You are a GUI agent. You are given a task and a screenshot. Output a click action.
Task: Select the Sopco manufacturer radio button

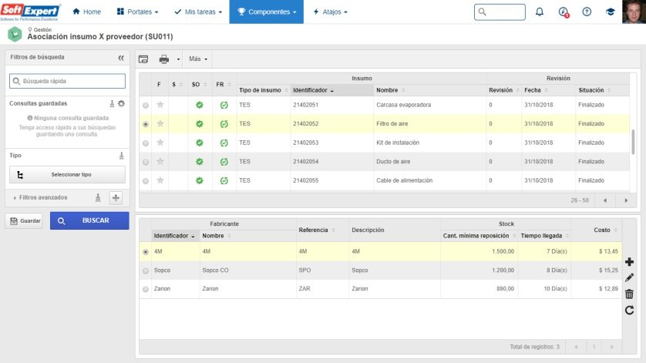click(x=146, y=271)
